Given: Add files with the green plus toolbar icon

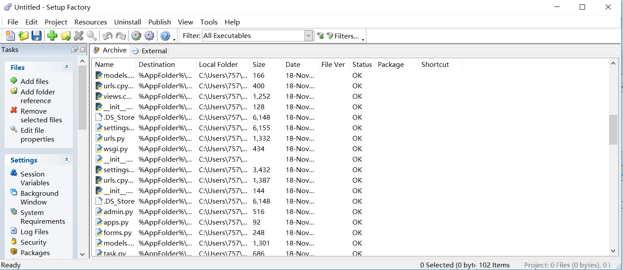Looking at the screenshot, I should pyautogui.click(x=52, y=36).
